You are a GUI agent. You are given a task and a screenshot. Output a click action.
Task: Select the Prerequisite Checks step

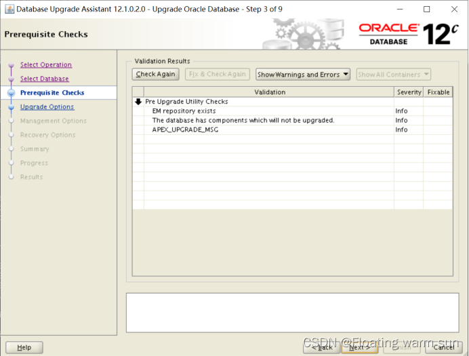tap(52, 93)
